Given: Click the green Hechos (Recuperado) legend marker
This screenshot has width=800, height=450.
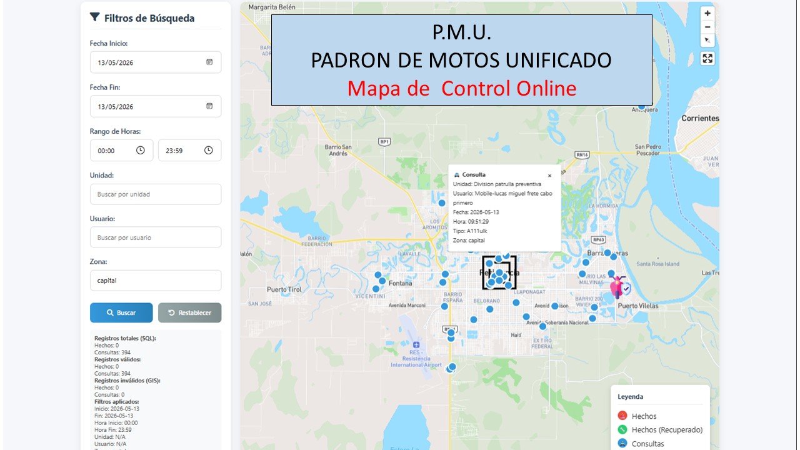Looking at the screenshot, I should [x=622, y=429].
